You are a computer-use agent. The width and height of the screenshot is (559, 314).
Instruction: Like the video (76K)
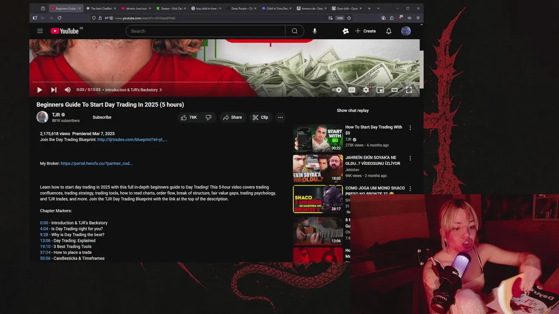[189, 117]
